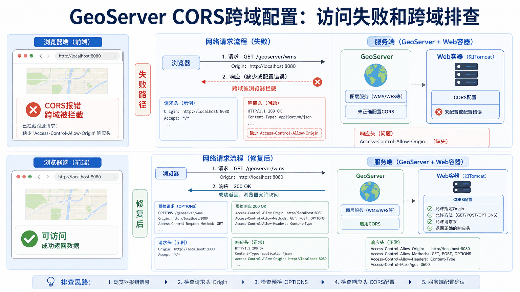Click the 图层服务 (WMS/WFS等) box in failure panel
Viewport: 520px width, 292px height.
tap(376, 96)
